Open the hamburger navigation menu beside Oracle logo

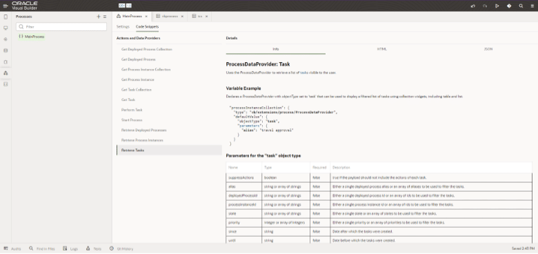(x=5, y=6)
